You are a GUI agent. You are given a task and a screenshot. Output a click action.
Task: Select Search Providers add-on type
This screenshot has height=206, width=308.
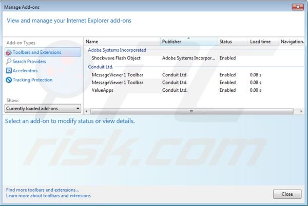(x=29, y=61)
